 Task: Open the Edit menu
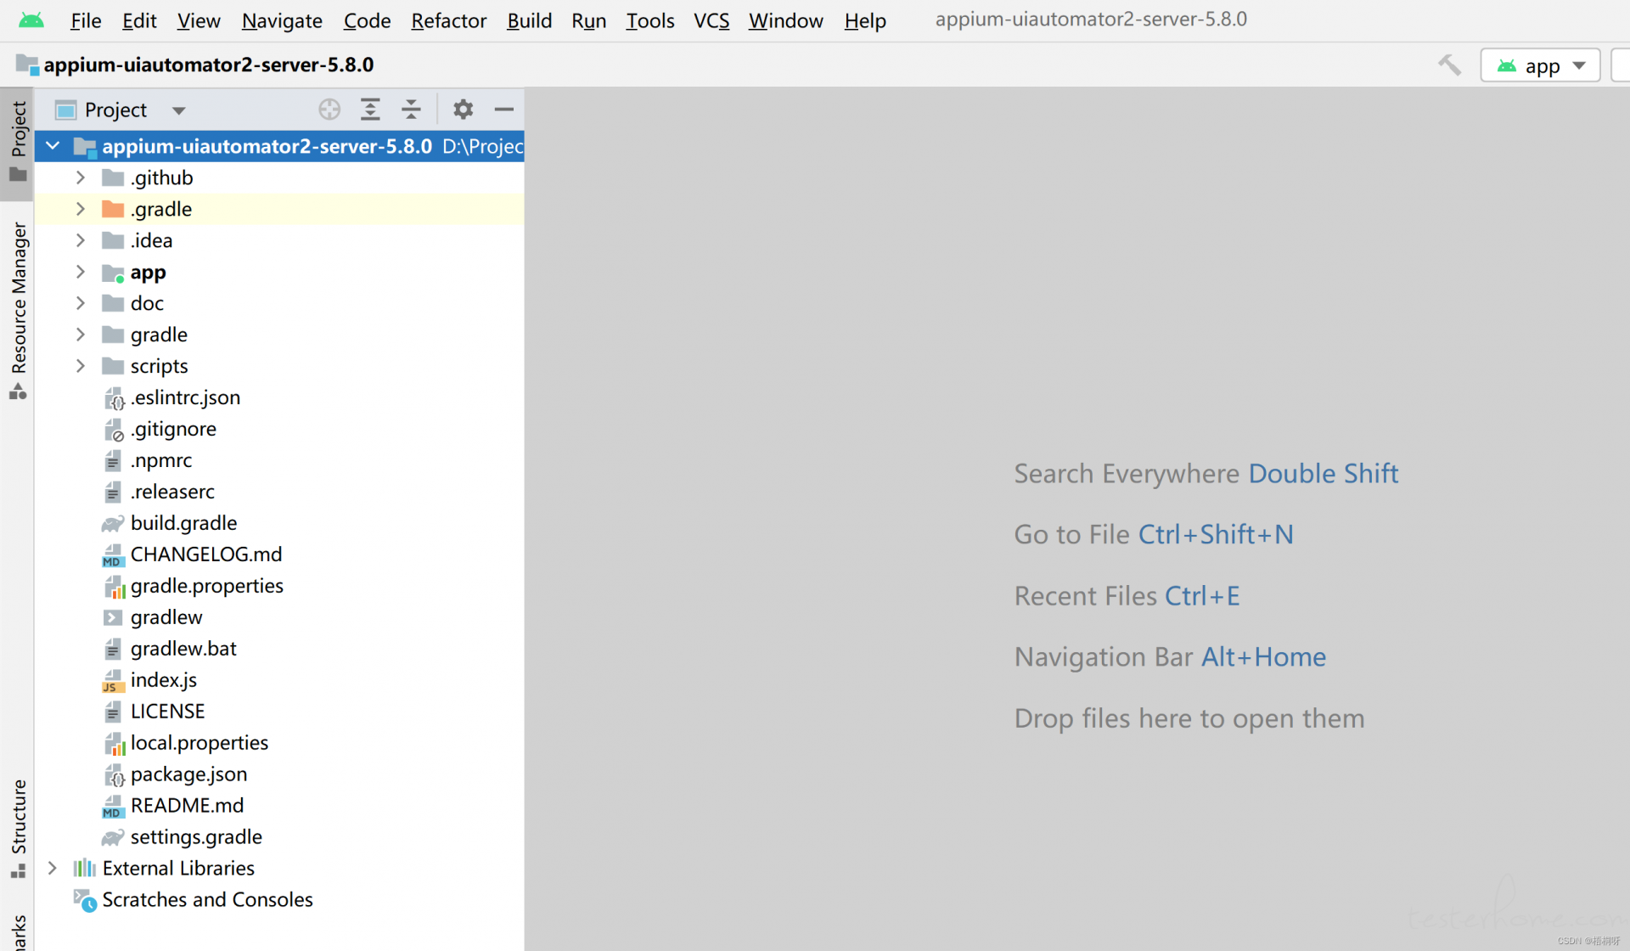[x=139, y=20]
